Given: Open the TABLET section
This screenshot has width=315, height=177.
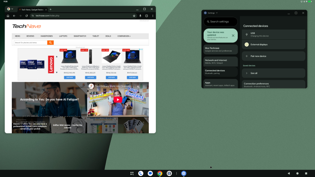Looking at the screenshot, I should coord(96,36).
